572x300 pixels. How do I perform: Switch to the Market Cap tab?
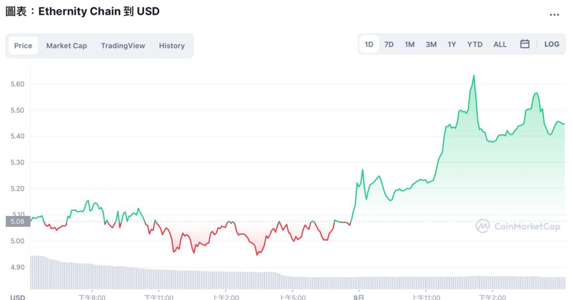pos(66,46)
